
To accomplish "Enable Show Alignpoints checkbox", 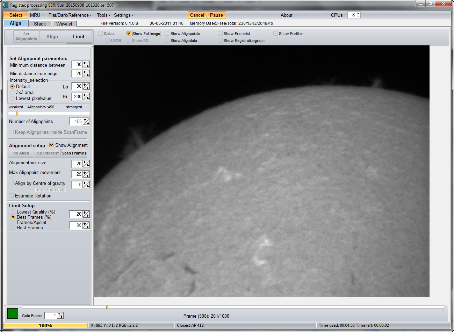I will [167, 34].
